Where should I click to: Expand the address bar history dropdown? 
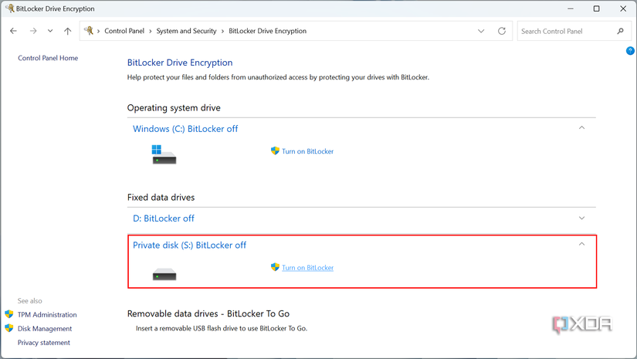(481, 31)
